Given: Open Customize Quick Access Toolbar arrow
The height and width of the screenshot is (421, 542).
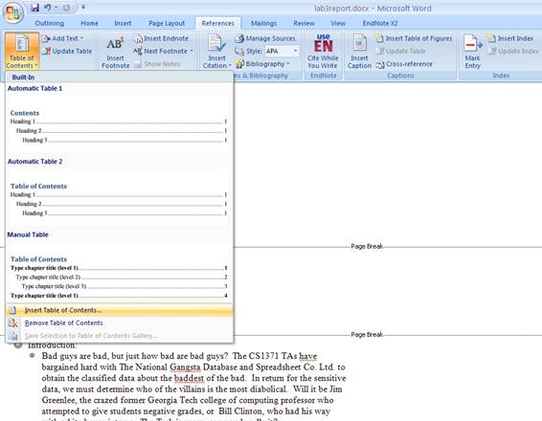Looking at the screenshot, I should 83,8.
